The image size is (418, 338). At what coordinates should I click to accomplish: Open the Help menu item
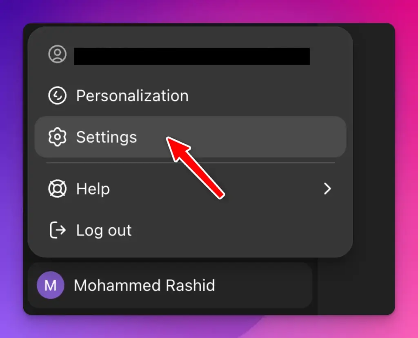point(190,189)
